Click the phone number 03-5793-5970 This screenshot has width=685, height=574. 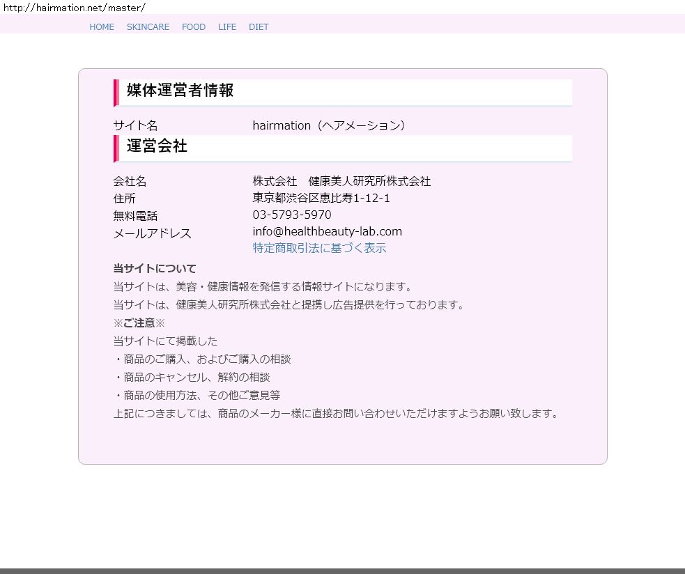[x=292, y=215]
